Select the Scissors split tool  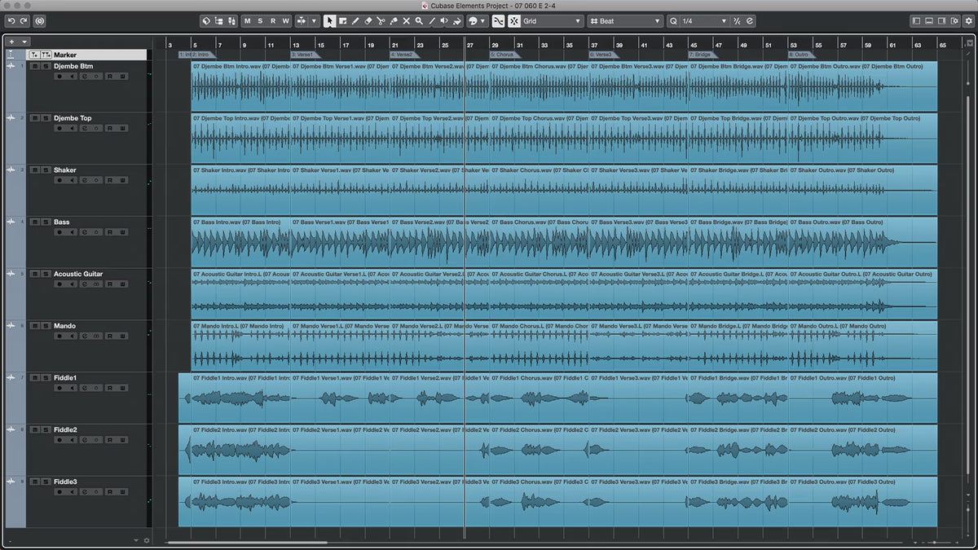381,21
